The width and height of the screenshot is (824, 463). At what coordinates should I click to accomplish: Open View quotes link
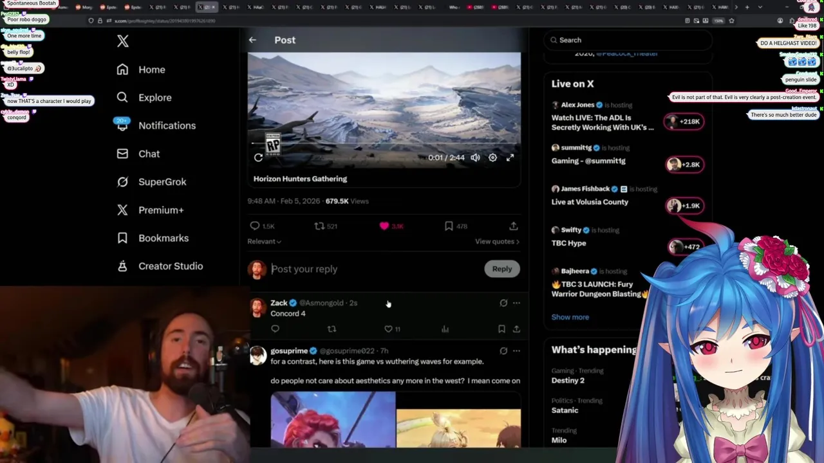[497, 242]
